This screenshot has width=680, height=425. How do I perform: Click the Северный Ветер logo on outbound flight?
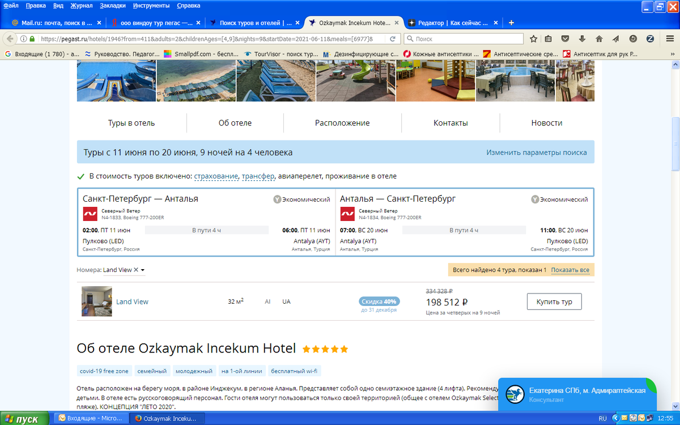point(90,214)
